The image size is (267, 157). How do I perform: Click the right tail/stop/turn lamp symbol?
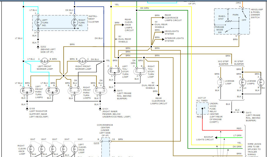(x=139, y=71)
